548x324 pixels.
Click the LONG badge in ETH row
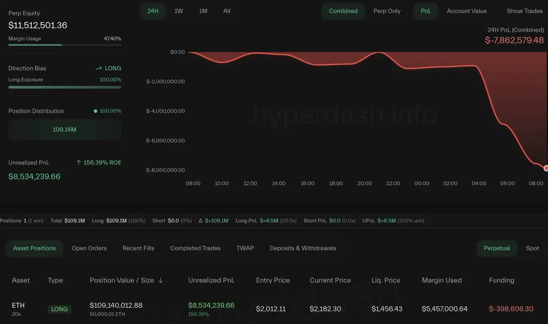(59, 309)
